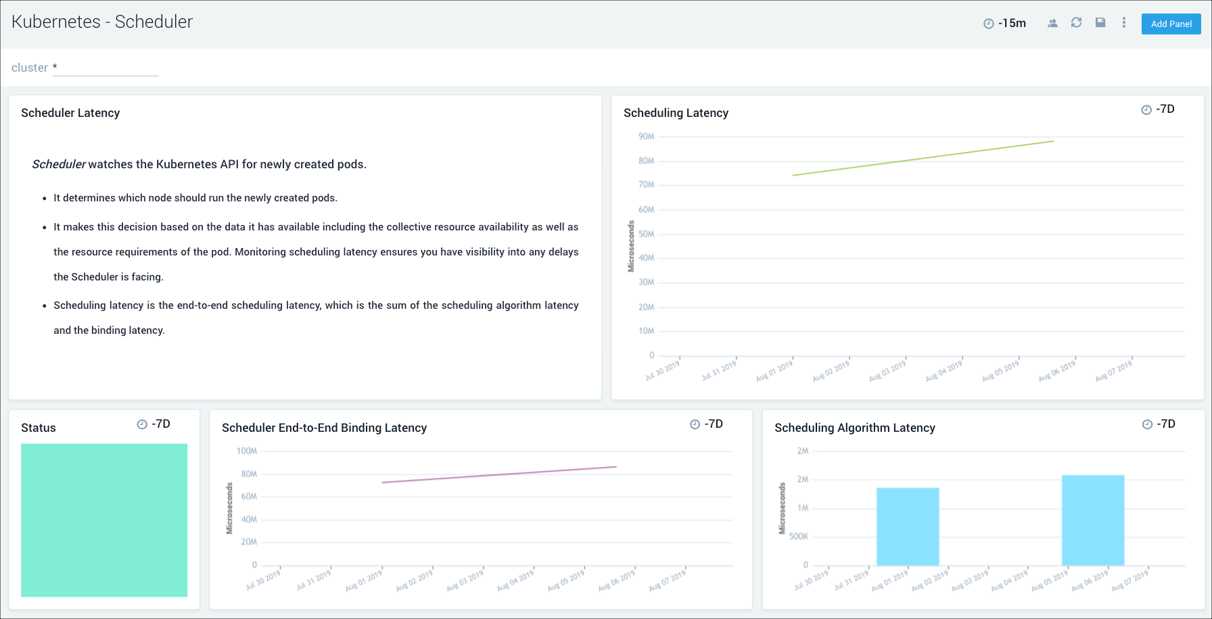The width and height of the screenshot is (1212, 619).
Task: Select the Scheduler Latency panel title
Action: pos(70,113)
